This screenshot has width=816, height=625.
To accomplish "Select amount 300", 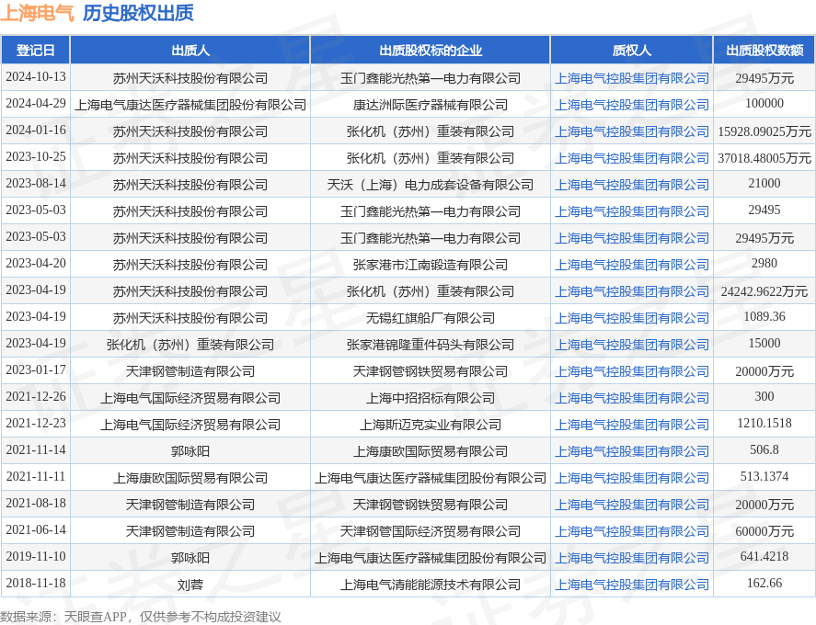I will [764, 397].
